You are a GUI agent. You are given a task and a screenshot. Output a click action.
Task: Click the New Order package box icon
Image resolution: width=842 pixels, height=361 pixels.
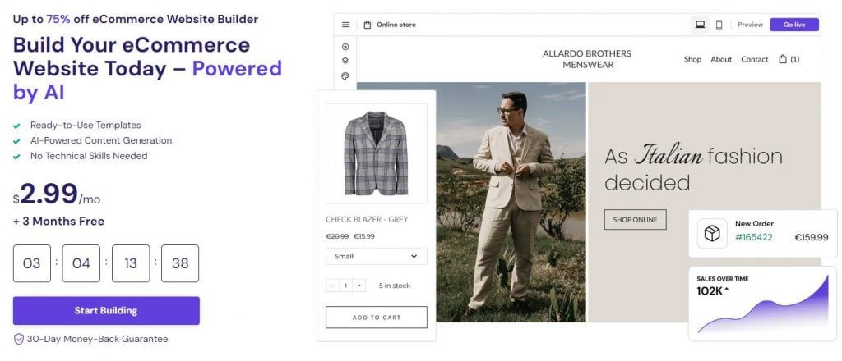click(x=711, y=234)
